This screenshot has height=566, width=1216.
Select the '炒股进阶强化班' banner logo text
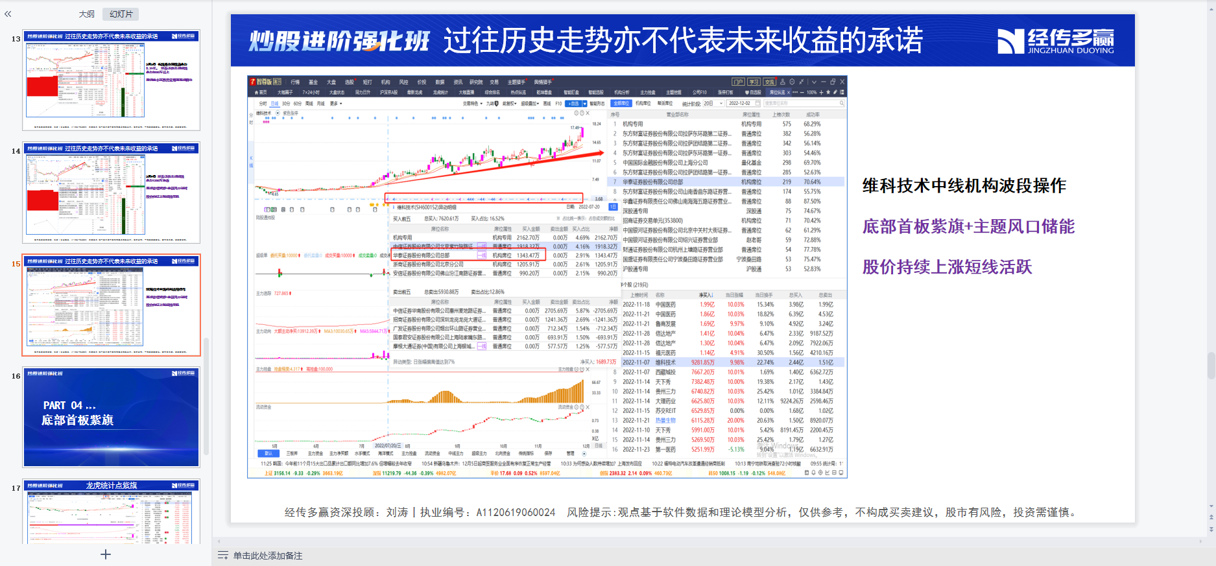point(339,41)
